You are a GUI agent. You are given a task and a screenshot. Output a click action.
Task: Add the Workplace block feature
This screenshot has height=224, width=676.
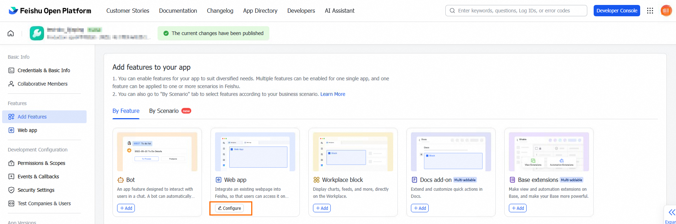(322, 208)
